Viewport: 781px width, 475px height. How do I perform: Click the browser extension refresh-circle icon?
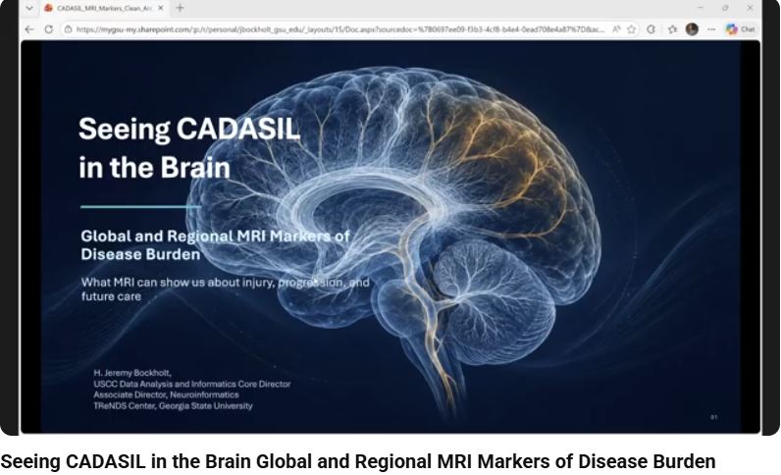[651, 29]
